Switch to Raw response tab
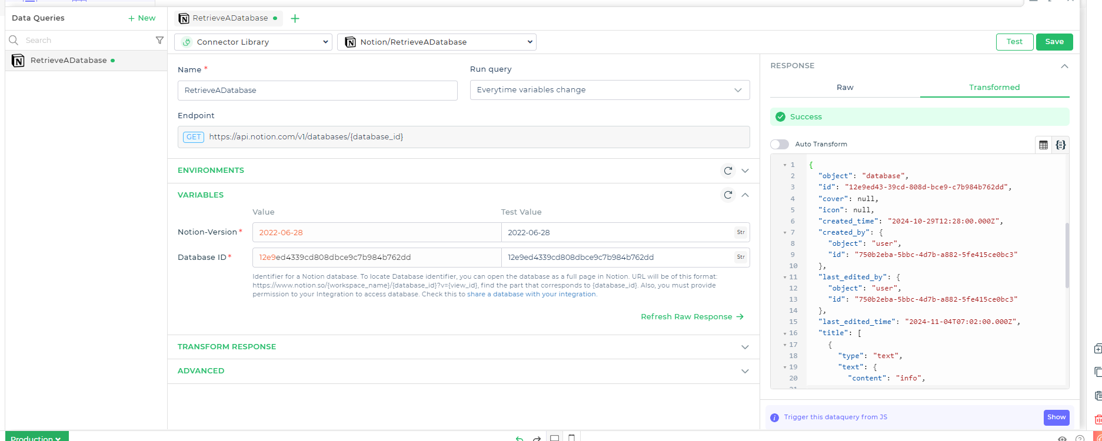Viewport: 1102px width, 441px height. click(x=845, y=87)
